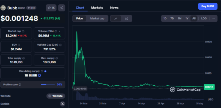
Task: Enable LOG scale on chart
Action: tap(204, 19)
